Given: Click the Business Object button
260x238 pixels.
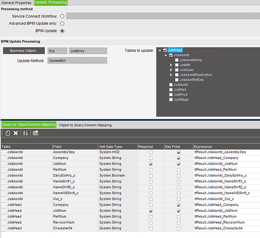Looking at the screenshot, I should click(x=24, y=51).
